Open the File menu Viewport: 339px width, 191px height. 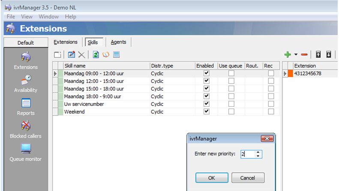coord(11,17)
